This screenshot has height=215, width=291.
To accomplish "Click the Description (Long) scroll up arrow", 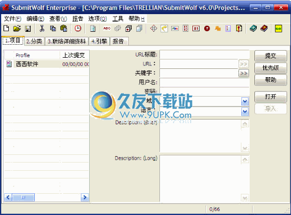I will click(245, 160).
